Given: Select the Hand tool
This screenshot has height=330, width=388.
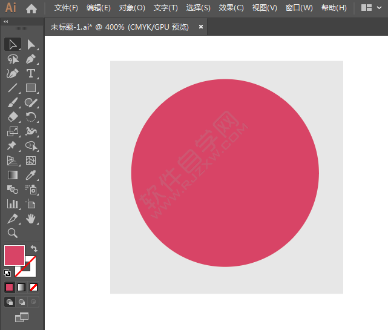Looking at the screenshot, I should (31, 219).
